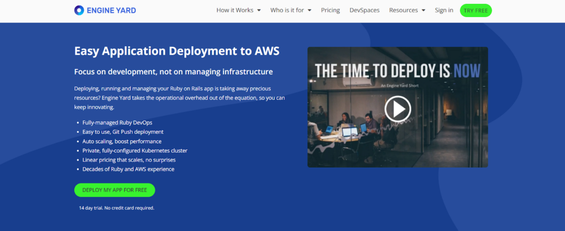Viewport: 565px width, 231px height.
Task: Click Decades of Ruby and AWS experience bullet
Action: pos(128,169)
